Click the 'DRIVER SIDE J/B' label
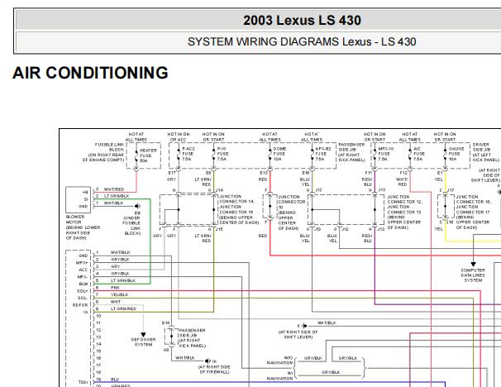 point(481,147)
